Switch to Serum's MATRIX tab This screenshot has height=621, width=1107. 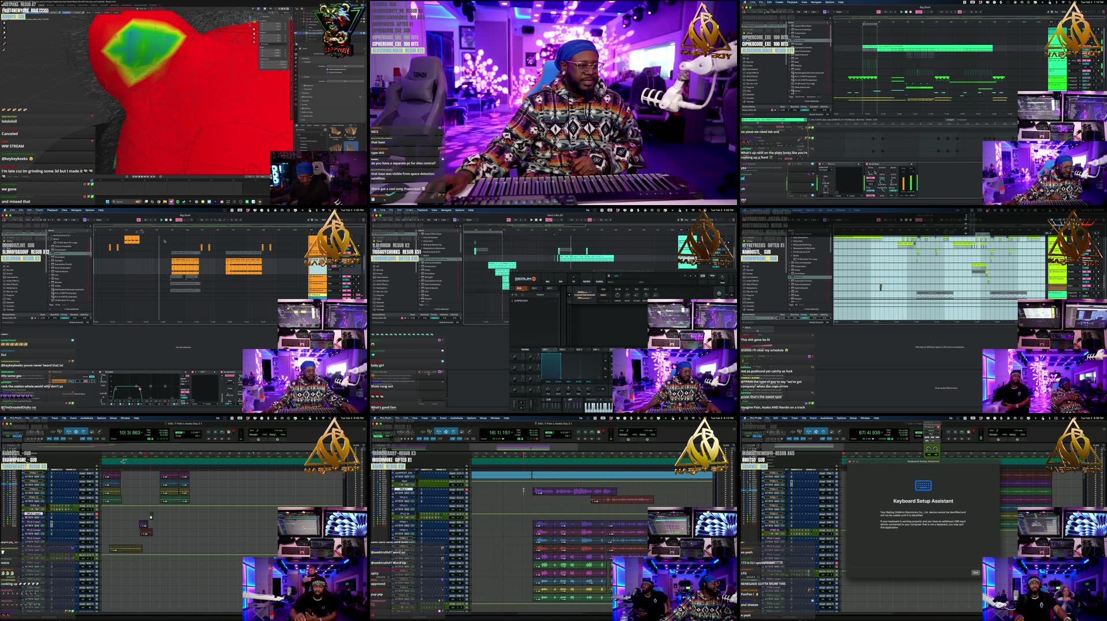[587, 281]
